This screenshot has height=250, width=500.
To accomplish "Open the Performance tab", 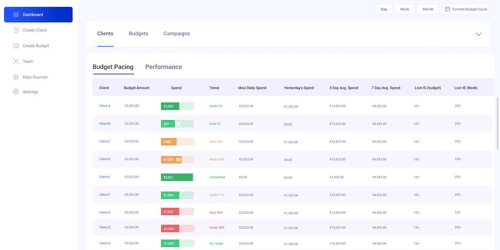I will pos(164,67).
